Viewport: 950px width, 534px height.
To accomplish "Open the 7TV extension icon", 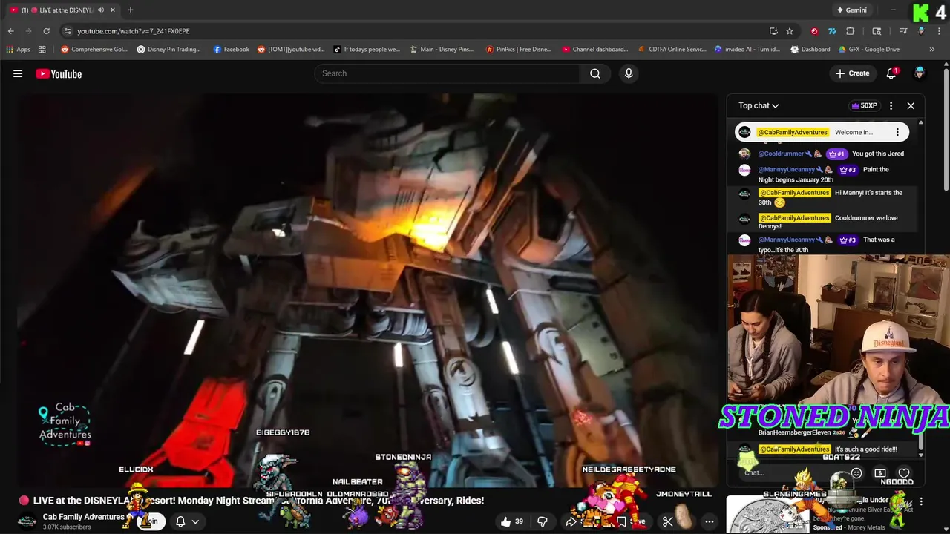I will click(x=832, y=31).
